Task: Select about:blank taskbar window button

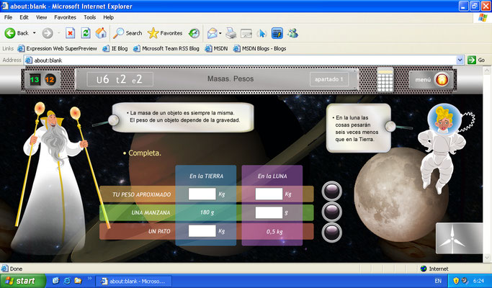Action: 133,282
